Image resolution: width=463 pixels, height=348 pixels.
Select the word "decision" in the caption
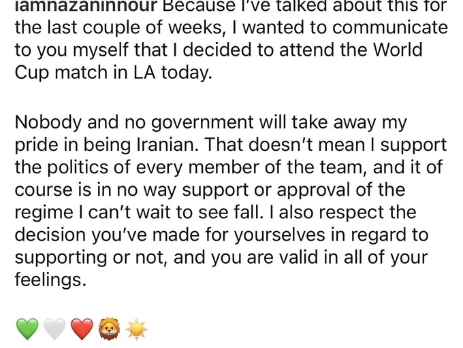(x=50, y=235)
